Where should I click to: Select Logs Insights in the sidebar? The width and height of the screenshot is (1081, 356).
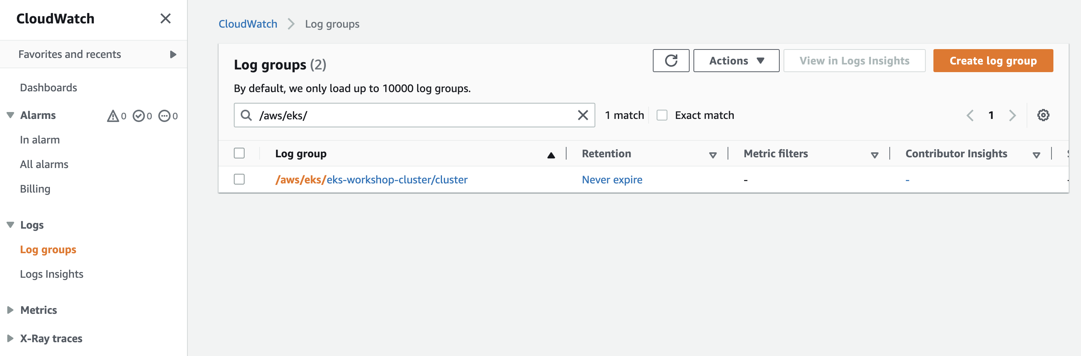coord(52,274)
